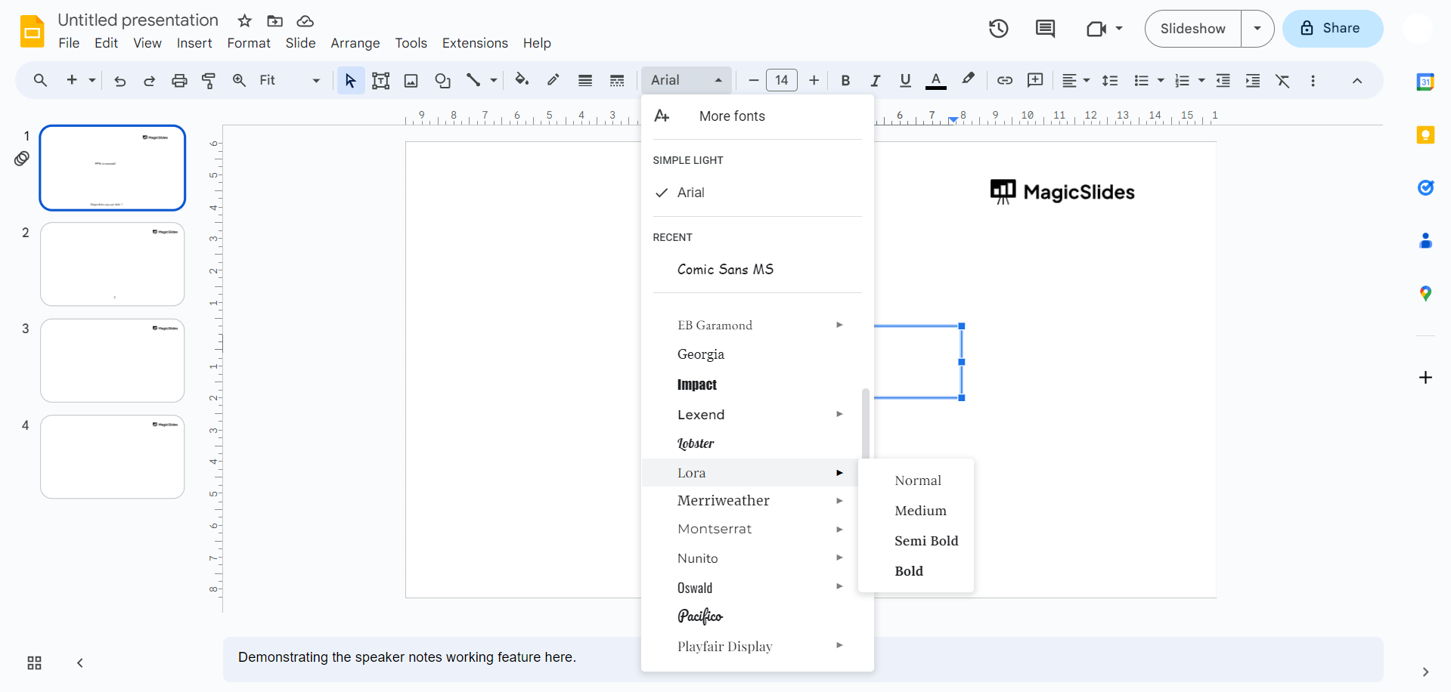Toggle bold formatting

point(845,80)
